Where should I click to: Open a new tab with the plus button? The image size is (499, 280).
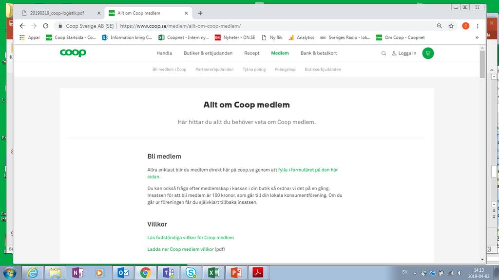pyautogui.click(x=200, y=13)
